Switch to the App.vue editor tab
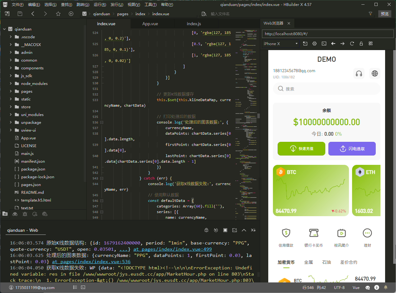 coord(150,24)
